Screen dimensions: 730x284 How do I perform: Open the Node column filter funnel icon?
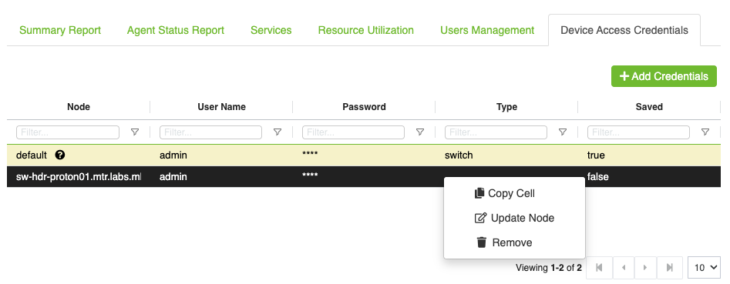[135, 132]
